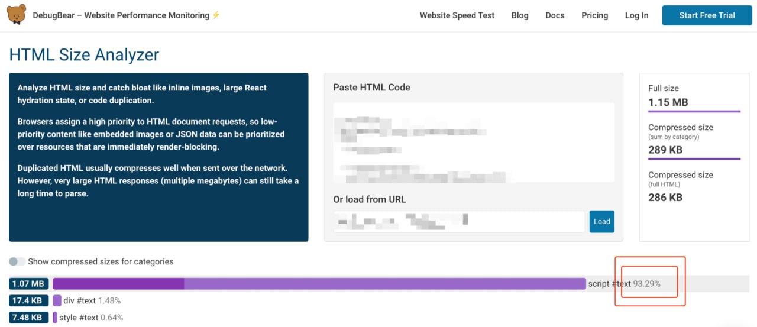Click the load from URL input field

pos(459,222)
